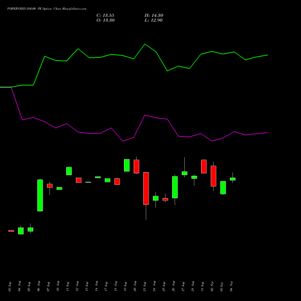Click the POWERGRID PE Options chart title

47,9
